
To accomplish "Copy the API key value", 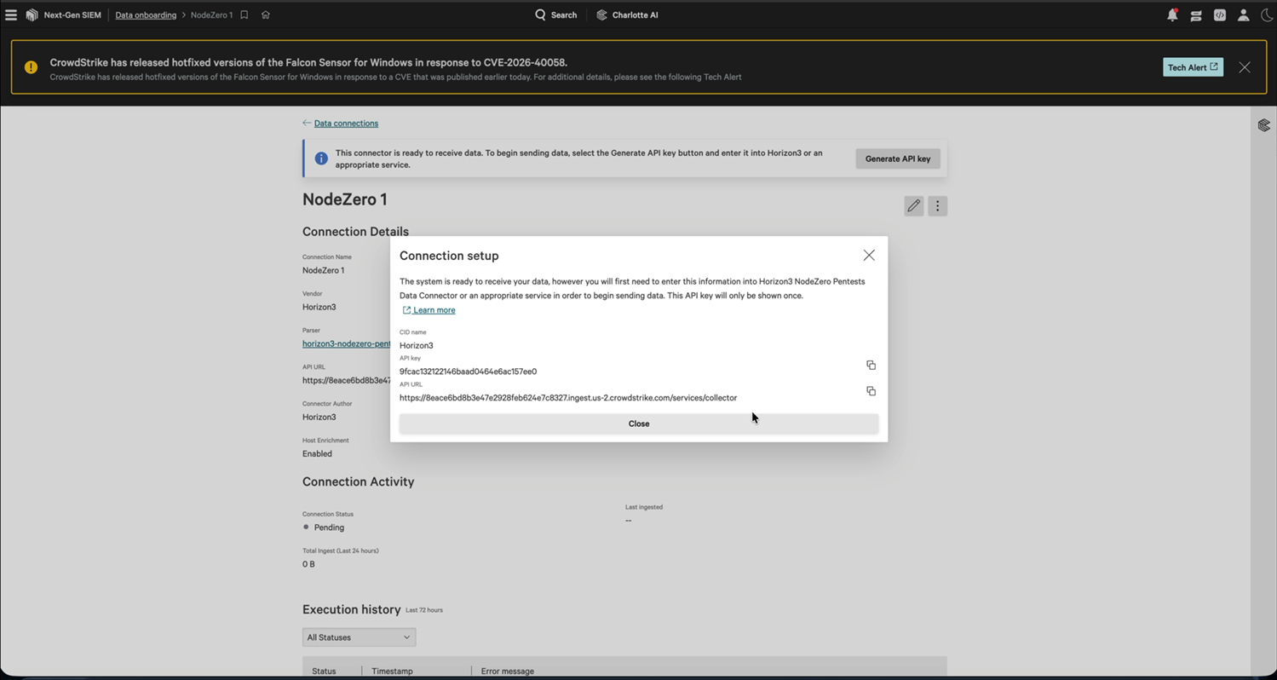I will click(871, 365).
